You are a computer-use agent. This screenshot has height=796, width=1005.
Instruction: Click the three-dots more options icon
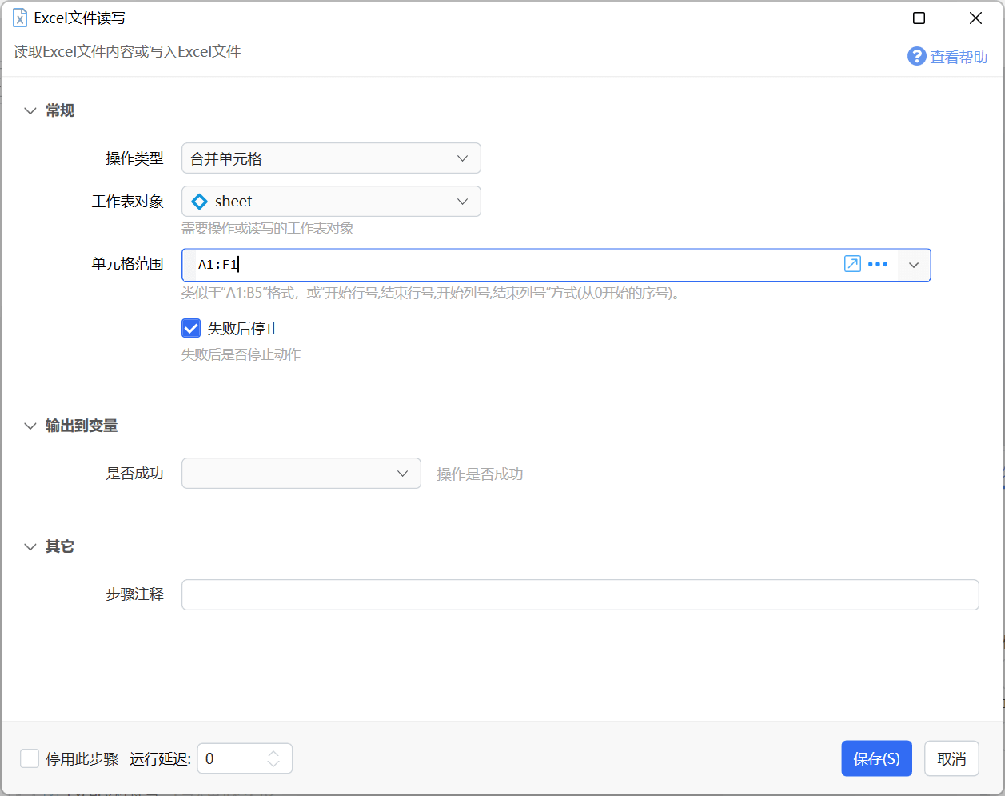click(x=878, y=264)
